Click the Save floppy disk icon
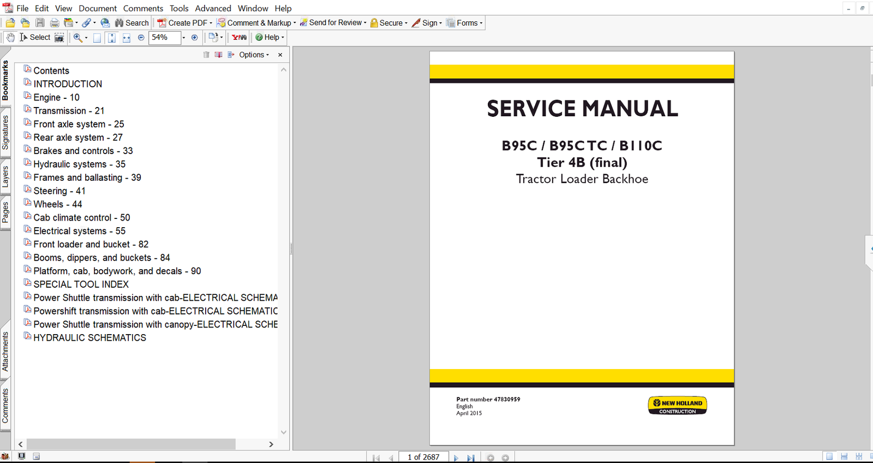Viewport: 873px width, 463px height. 40,23
